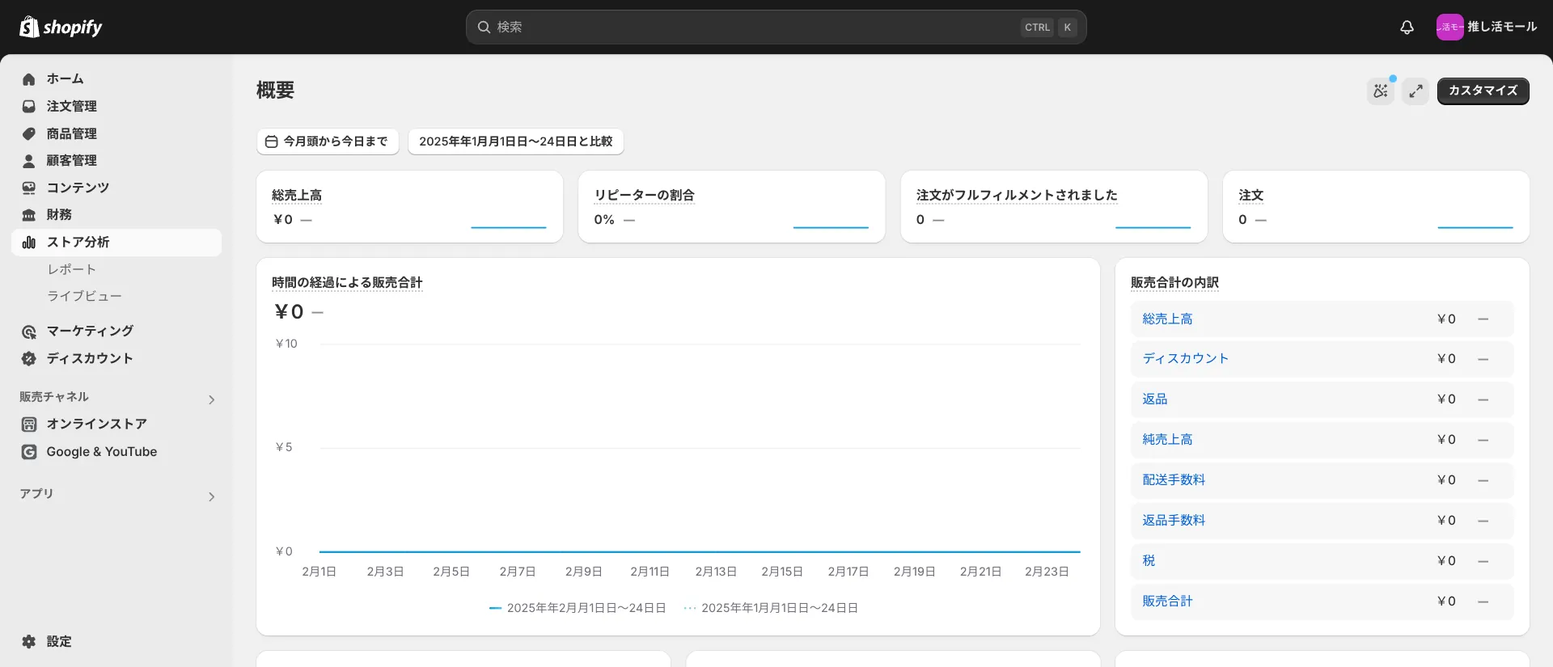Viewport: 1553px width, 667px height.
Task: Click the Google & YouTube icon
Action: (29, 452)
